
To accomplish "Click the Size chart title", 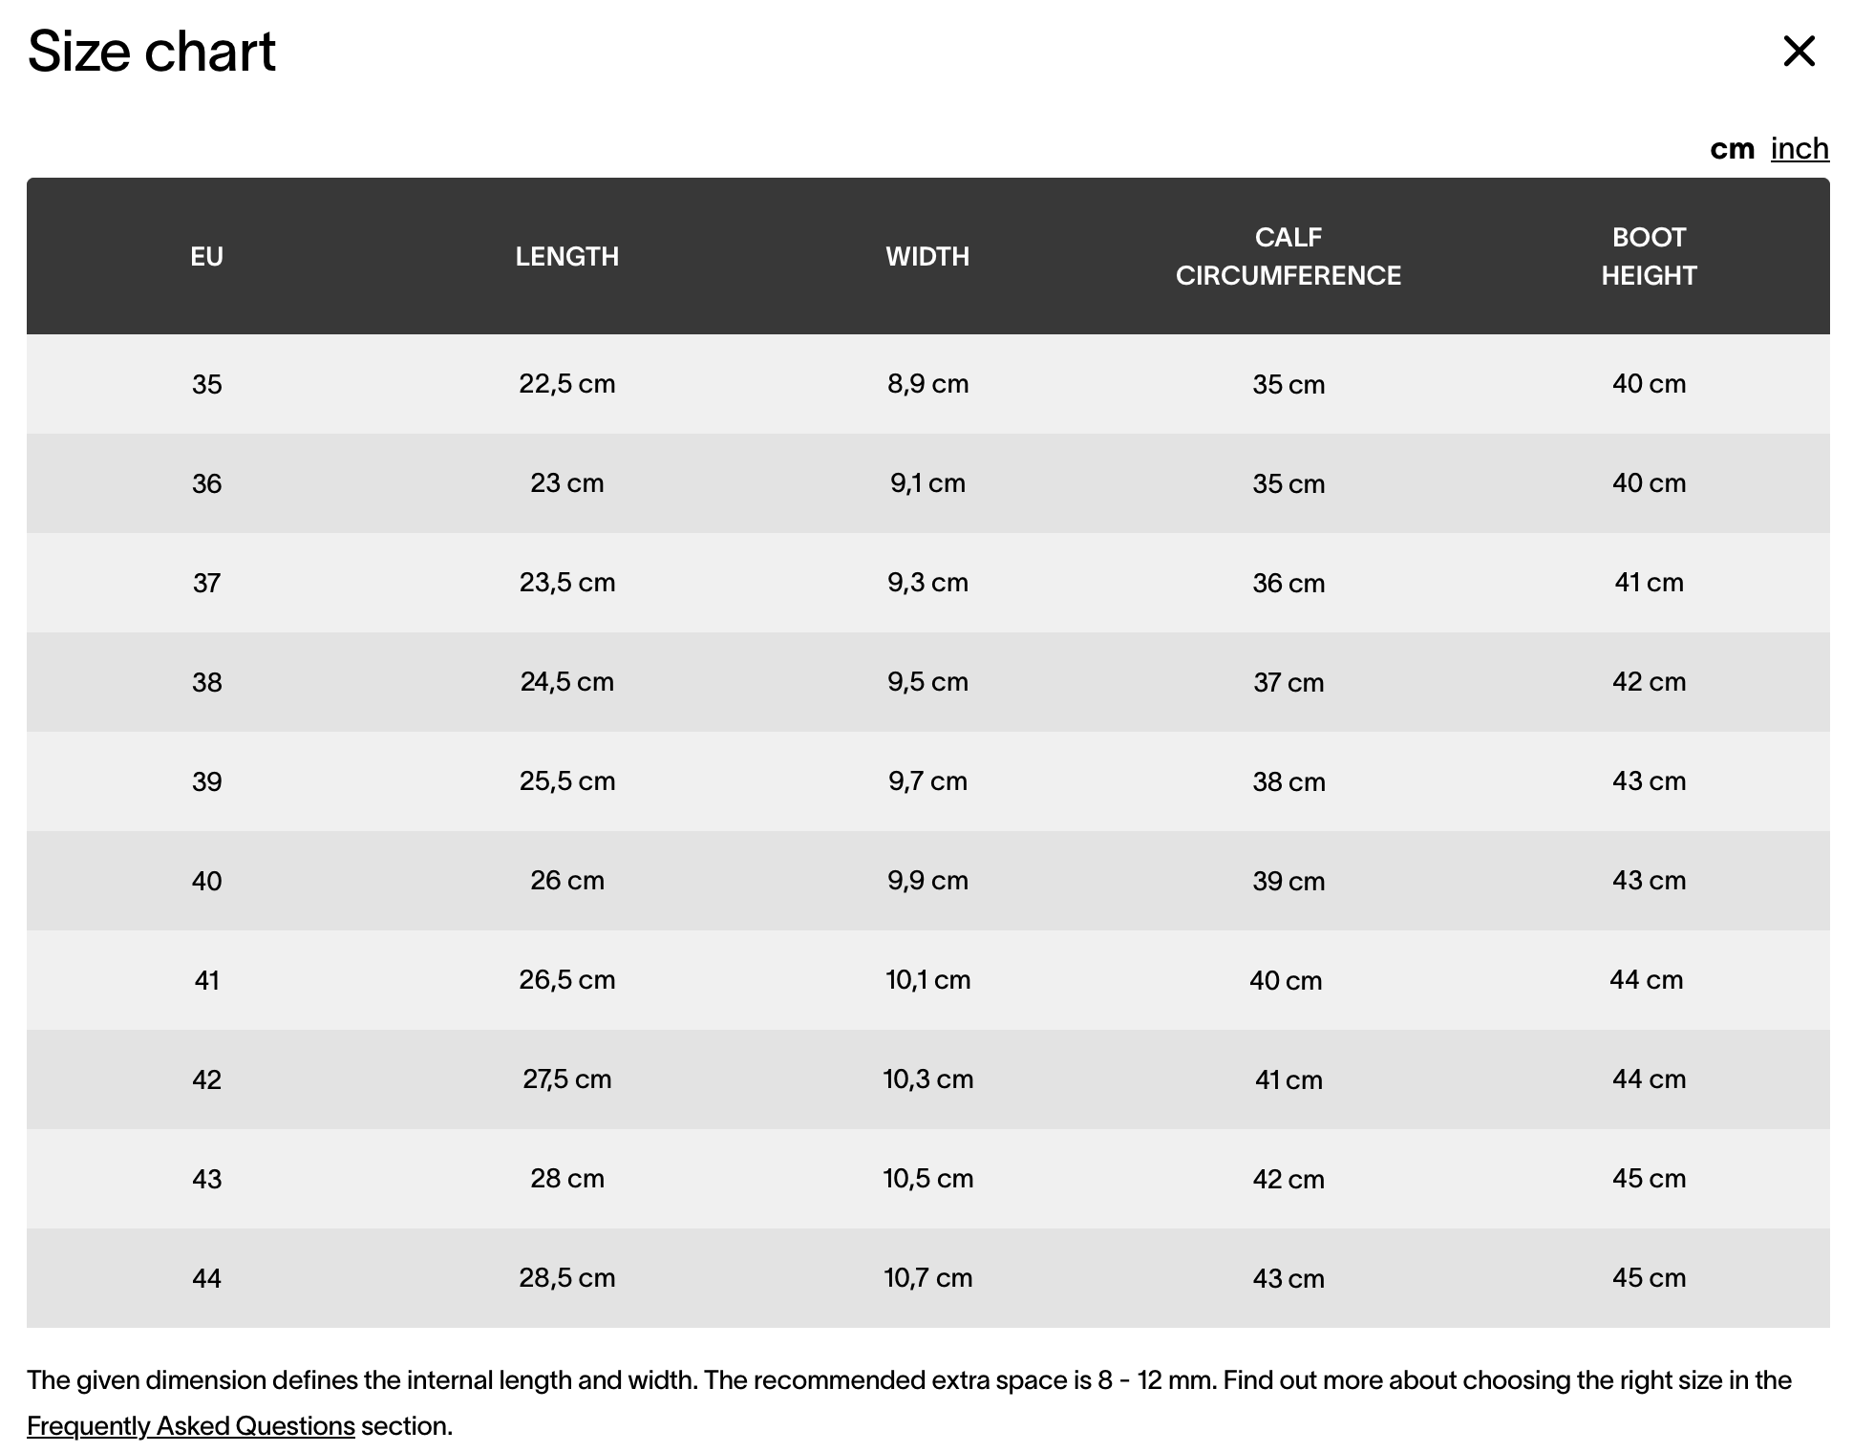I will pyautogui.click(x=152, y=51).
